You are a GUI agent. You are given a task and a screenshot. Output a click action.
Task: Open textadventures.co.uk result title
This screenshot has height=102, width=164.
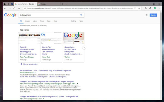(x=45, y=71)
